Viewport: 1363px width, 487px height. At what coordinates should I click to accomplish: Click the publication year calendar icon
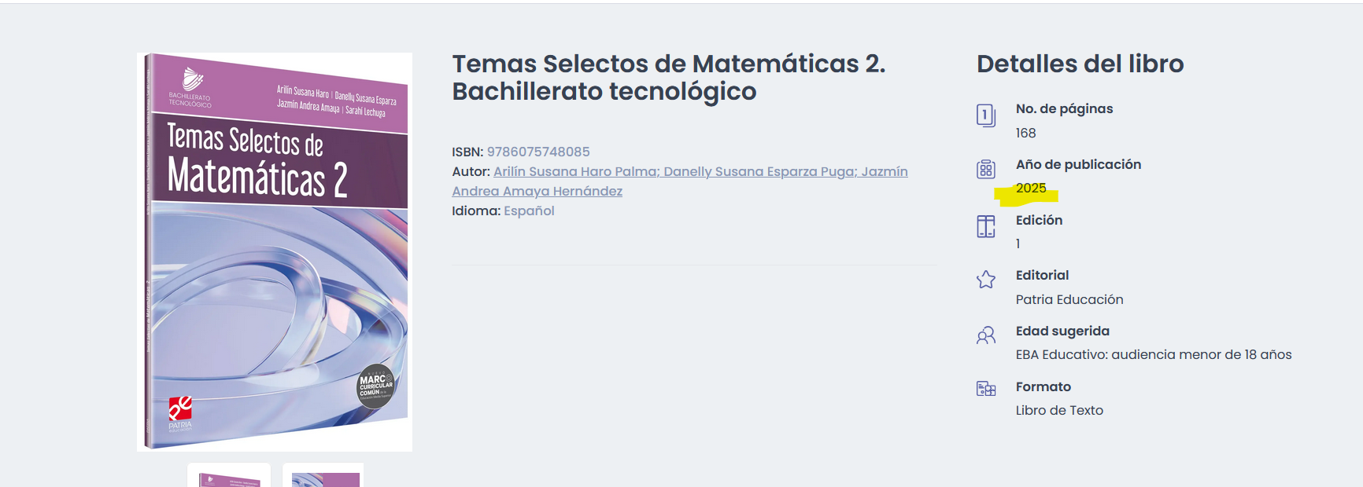coord(986,169)
